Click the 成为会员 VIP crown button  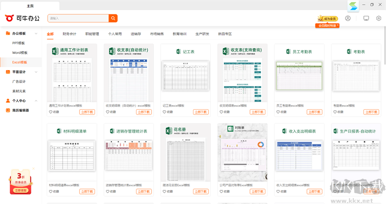[327, 19]
